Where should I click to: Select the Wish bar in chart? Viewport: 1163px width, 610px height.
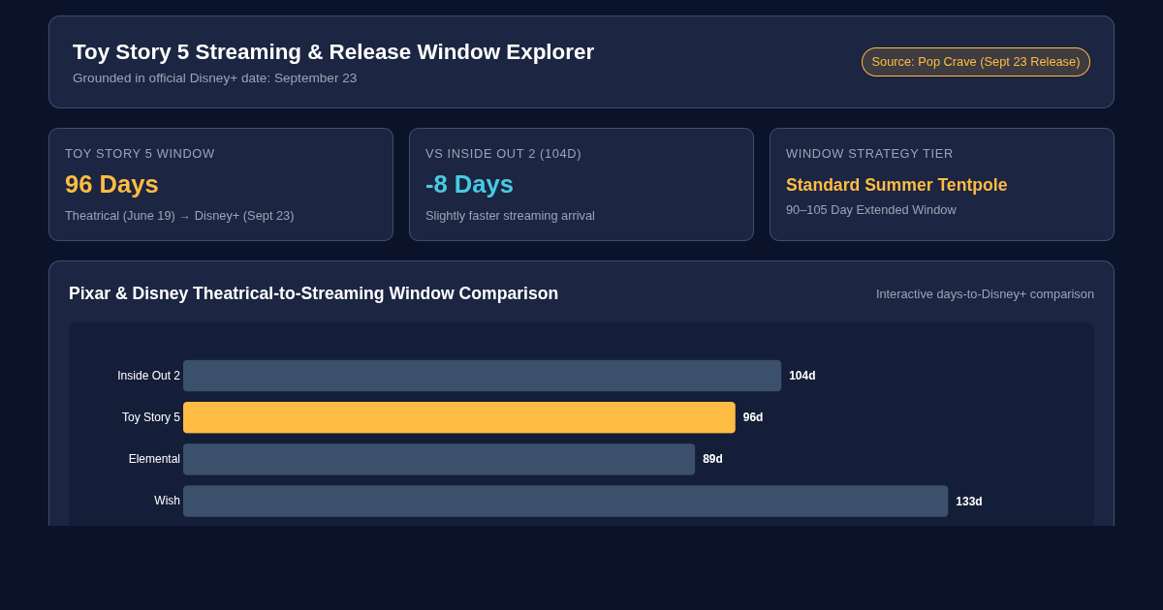[565, 501]
